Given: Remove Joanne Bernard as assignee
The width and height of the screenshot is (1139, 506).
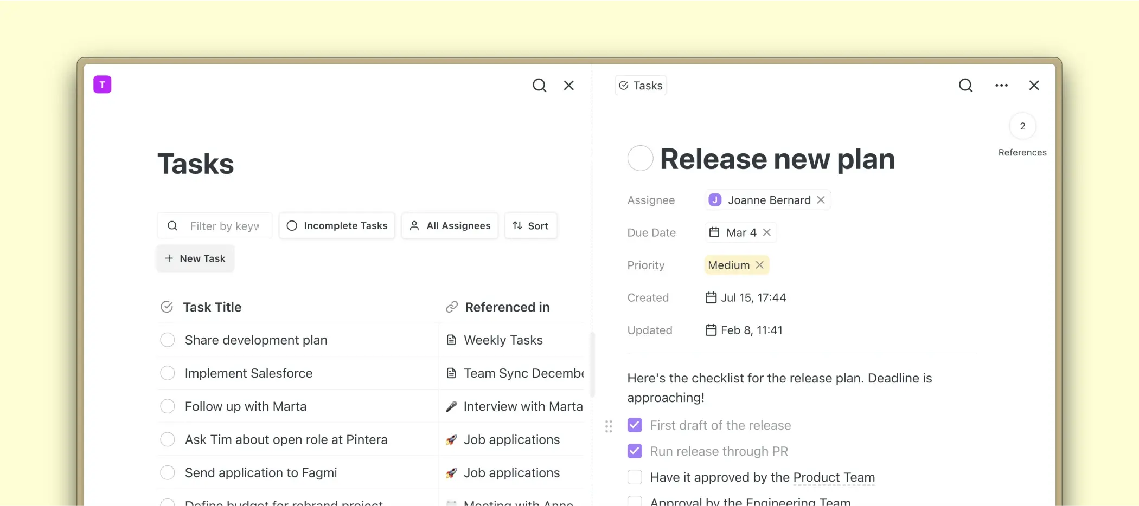Looking at the screenshot, I should [821, 200].
